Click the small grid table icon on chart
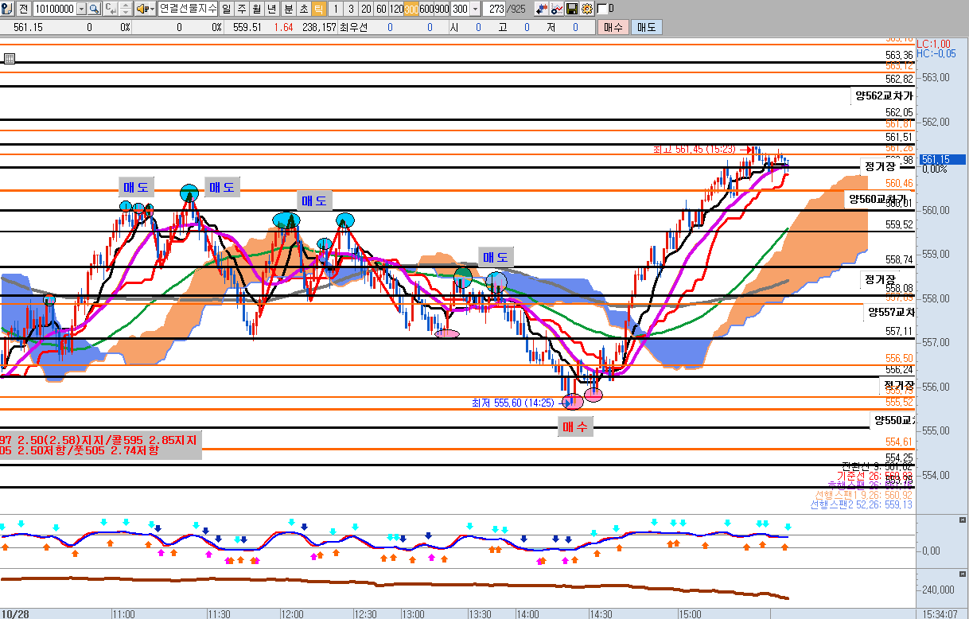Viewport: 969px width, 619px height. point(9,58)
